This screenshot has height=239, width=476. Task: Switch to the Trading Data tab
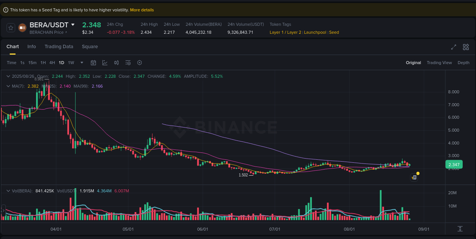[59, 46]
